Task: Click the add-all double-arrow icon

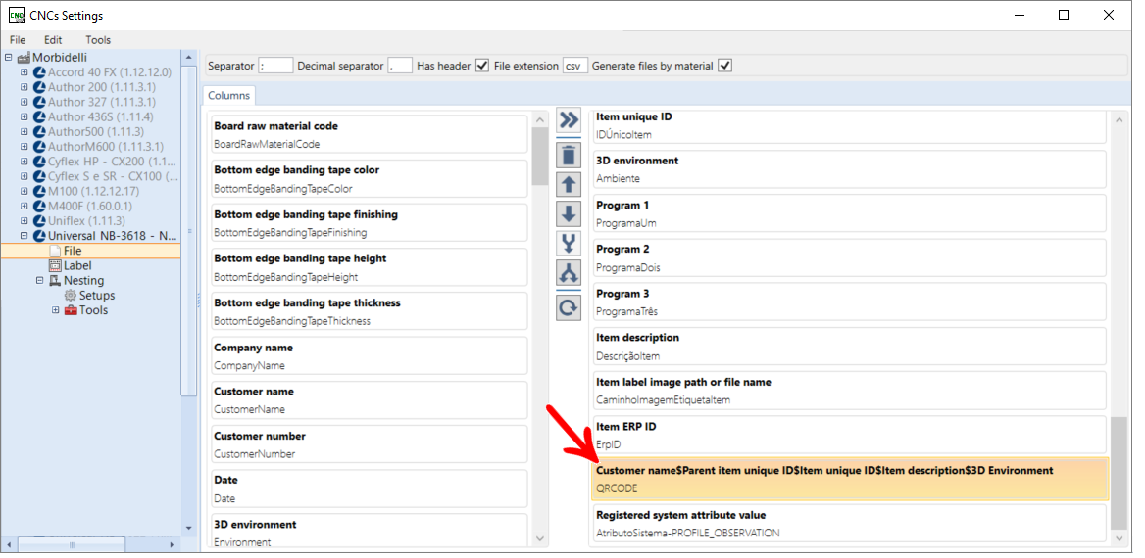Action: click(x=569, y=119)
